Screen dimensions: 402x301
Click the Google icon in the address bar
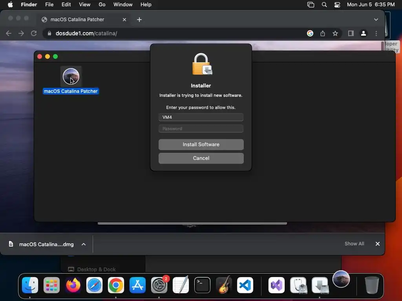tap(310, 33)
